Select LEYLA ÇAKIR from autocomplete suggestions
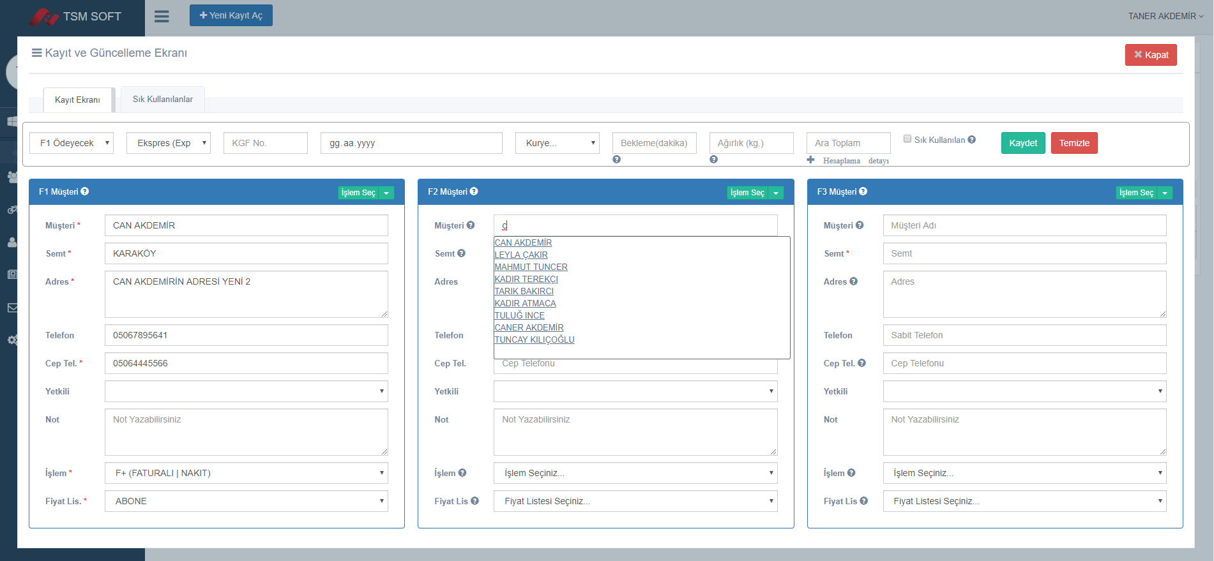 pyautogui.click(x=521, y=255)
